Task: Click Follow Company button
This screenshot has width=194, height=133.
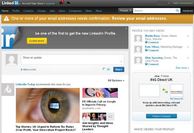Action: tap(161, 116)
